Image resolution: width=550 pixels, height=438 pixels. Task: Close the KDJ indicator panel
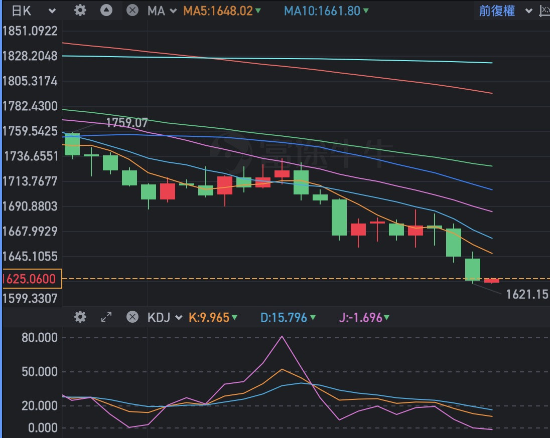pos(132,317)
